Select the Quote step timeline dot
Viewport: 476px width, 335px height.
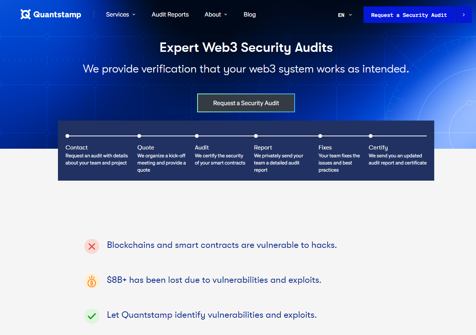click(139, 136)
